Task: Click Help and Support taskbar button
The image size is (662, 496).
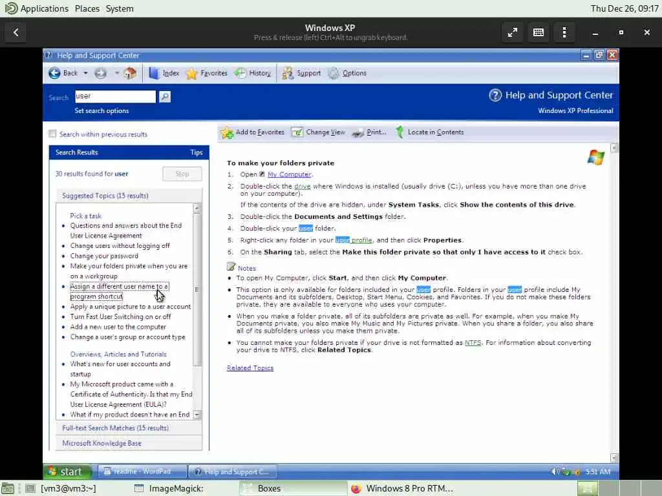Action: [233, 471]
